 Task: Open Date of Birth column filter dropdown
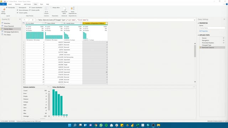(62, 23)
